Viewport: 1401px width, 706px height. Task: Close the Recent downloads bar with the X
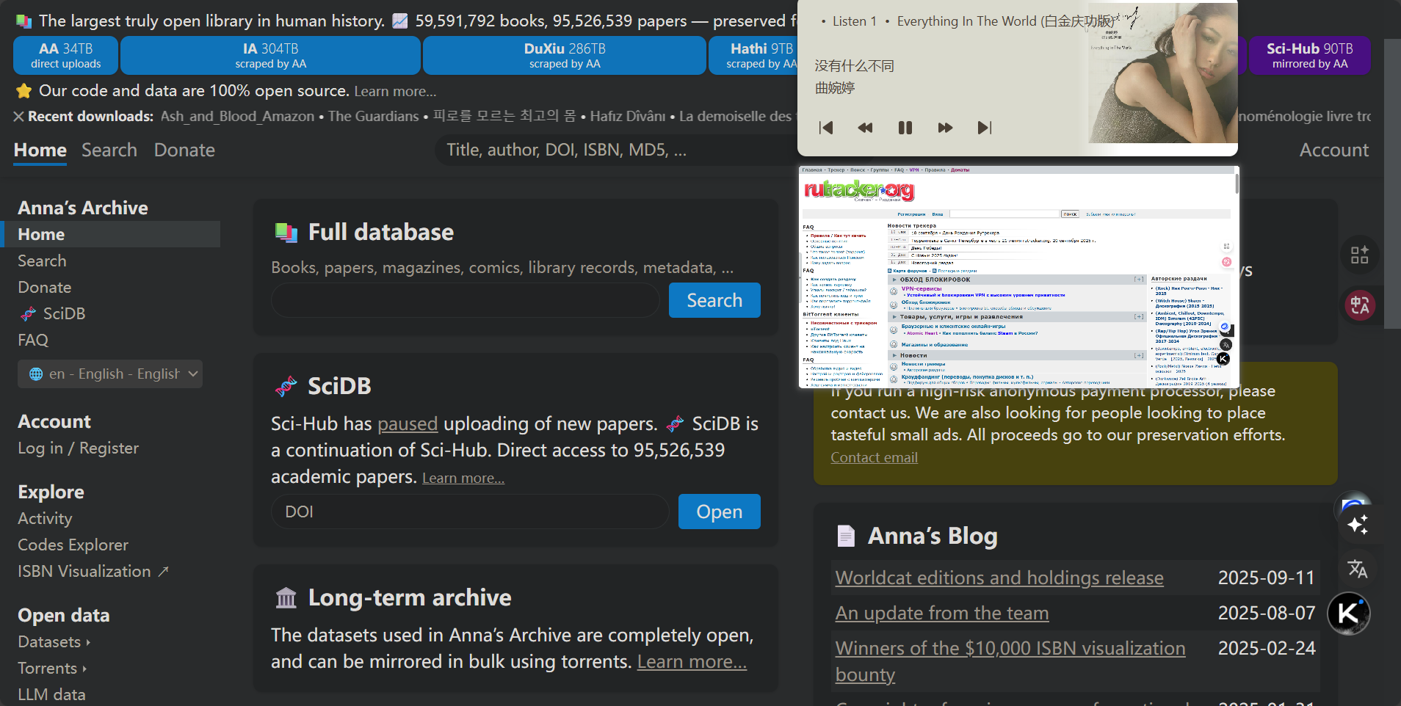pos(19,117)
